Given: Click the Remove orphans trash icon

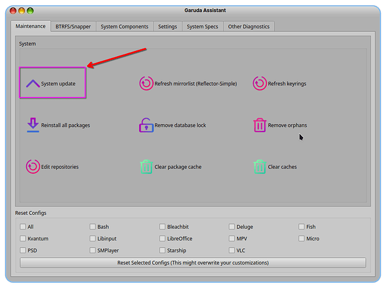Looking at the screenshot, I should click(x=260, y=125).
